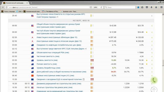
Task: Expand the Патрика Харкера speech row arrow
Action: [152, 16]
